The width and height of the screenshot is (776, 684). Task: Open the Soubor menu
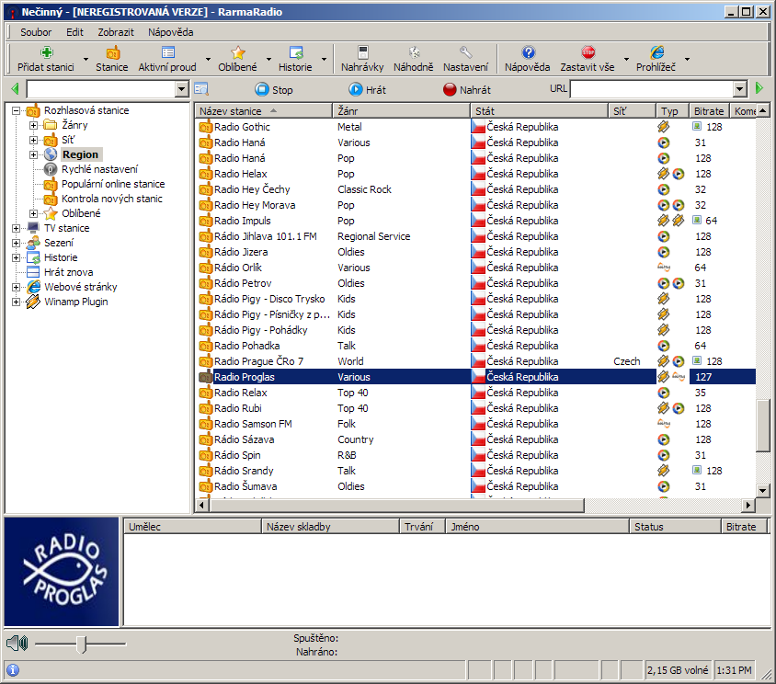[x=36, y=32]
